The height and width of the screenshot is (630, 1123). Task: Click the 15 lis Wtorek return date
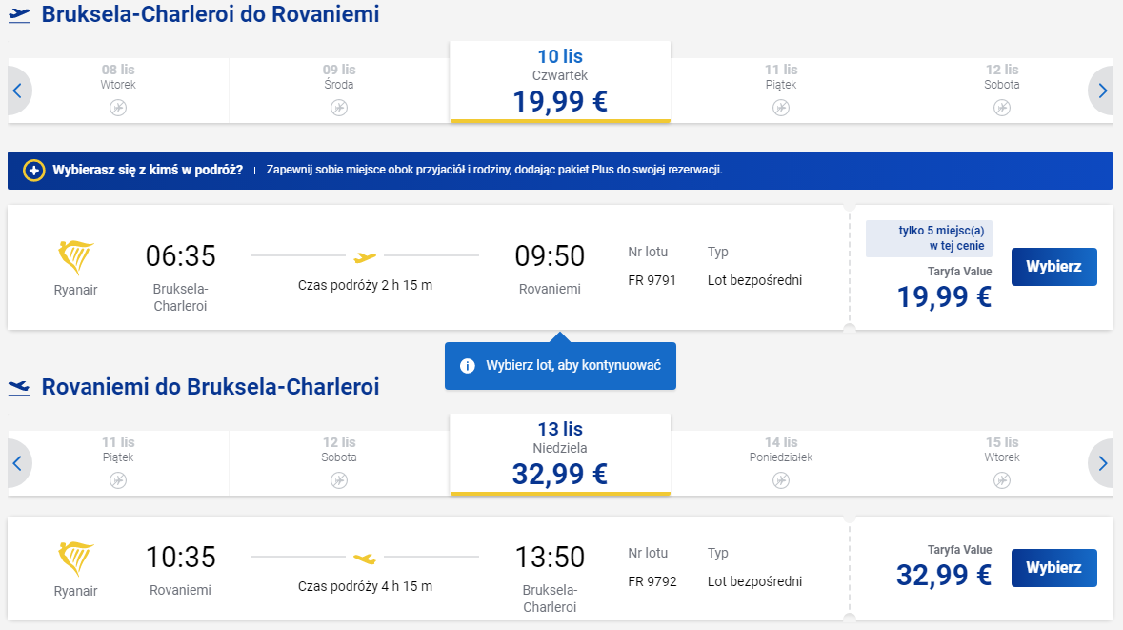(1001, 463)
